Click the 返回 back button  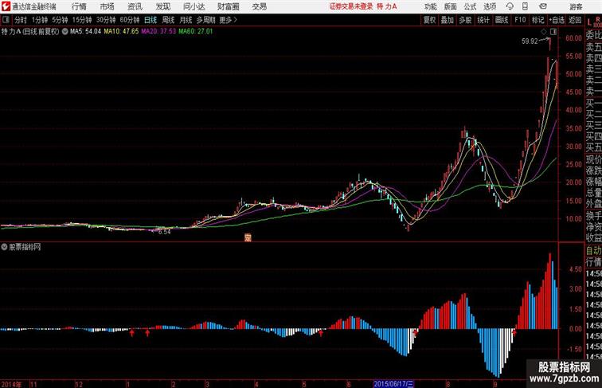[575, 20]
